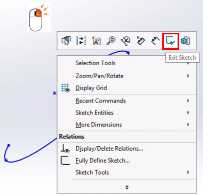This screenshot has width=203, height=195.
Task: Select the spline endpoint dot
Action: click(9, 145)
